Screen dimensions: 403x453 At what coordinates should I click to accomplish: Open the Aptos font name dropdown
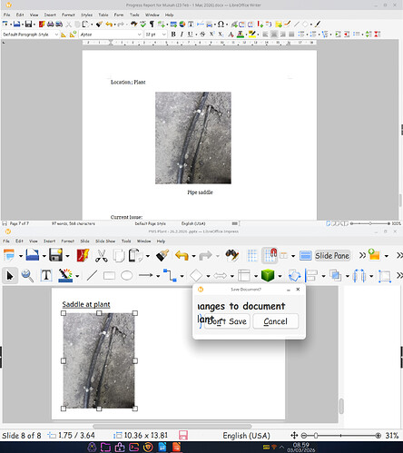pos(139,34)
